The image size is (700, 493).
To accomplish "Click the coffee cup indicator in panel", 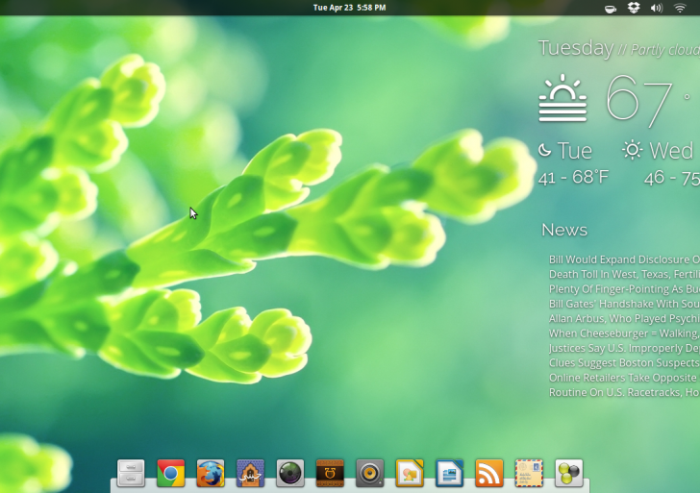I will pyautogui.click(x=611, y=8).
